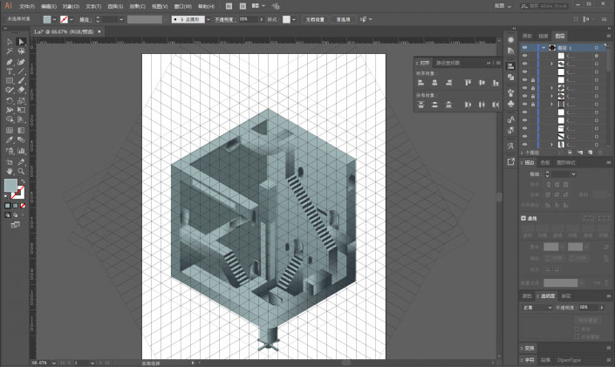Screen dimensions: 615x367
Task: Swap fill and stroke arrows
Action: coord(23,181)
